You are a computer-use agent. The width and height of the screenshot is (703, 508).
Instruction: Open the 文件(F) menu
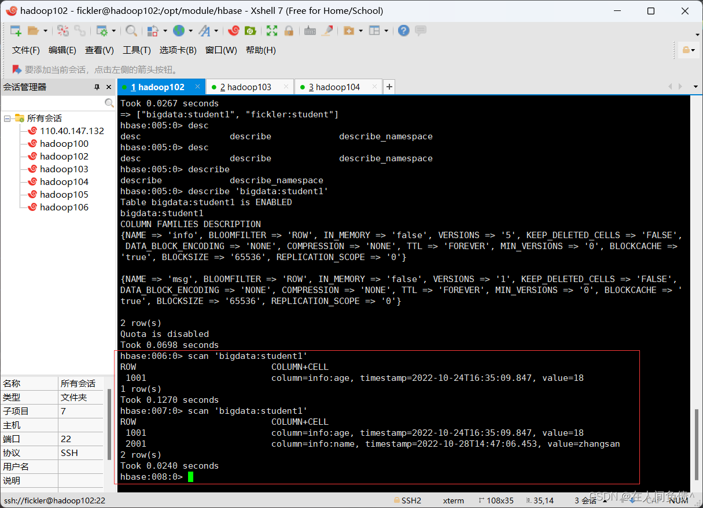[x=26, y=50]
